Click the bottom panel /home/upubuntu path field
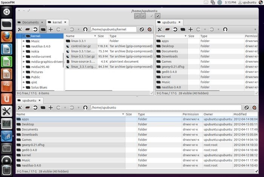The height and width of the screenshot is (177, 264). click(166, 107)
